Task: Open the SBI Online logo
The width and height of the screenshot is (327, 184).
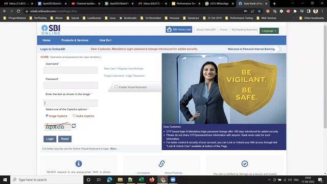Action: [x=51, y=30]
